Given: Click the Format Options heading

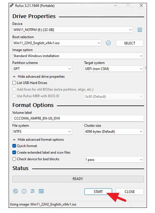Looking at the screenshot, I should pyautogui.click(x=33, y=105).
